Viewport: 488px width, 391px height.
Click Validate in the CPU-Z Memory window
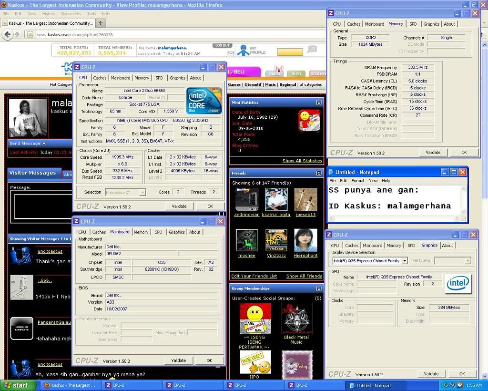point(433,153)
